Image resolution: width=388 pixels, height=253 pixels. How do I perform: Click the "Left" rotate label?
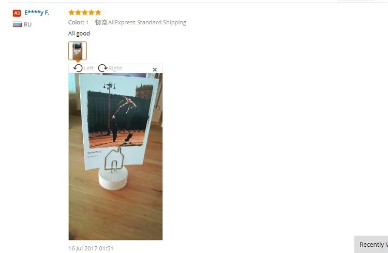[x=88, y=68]
